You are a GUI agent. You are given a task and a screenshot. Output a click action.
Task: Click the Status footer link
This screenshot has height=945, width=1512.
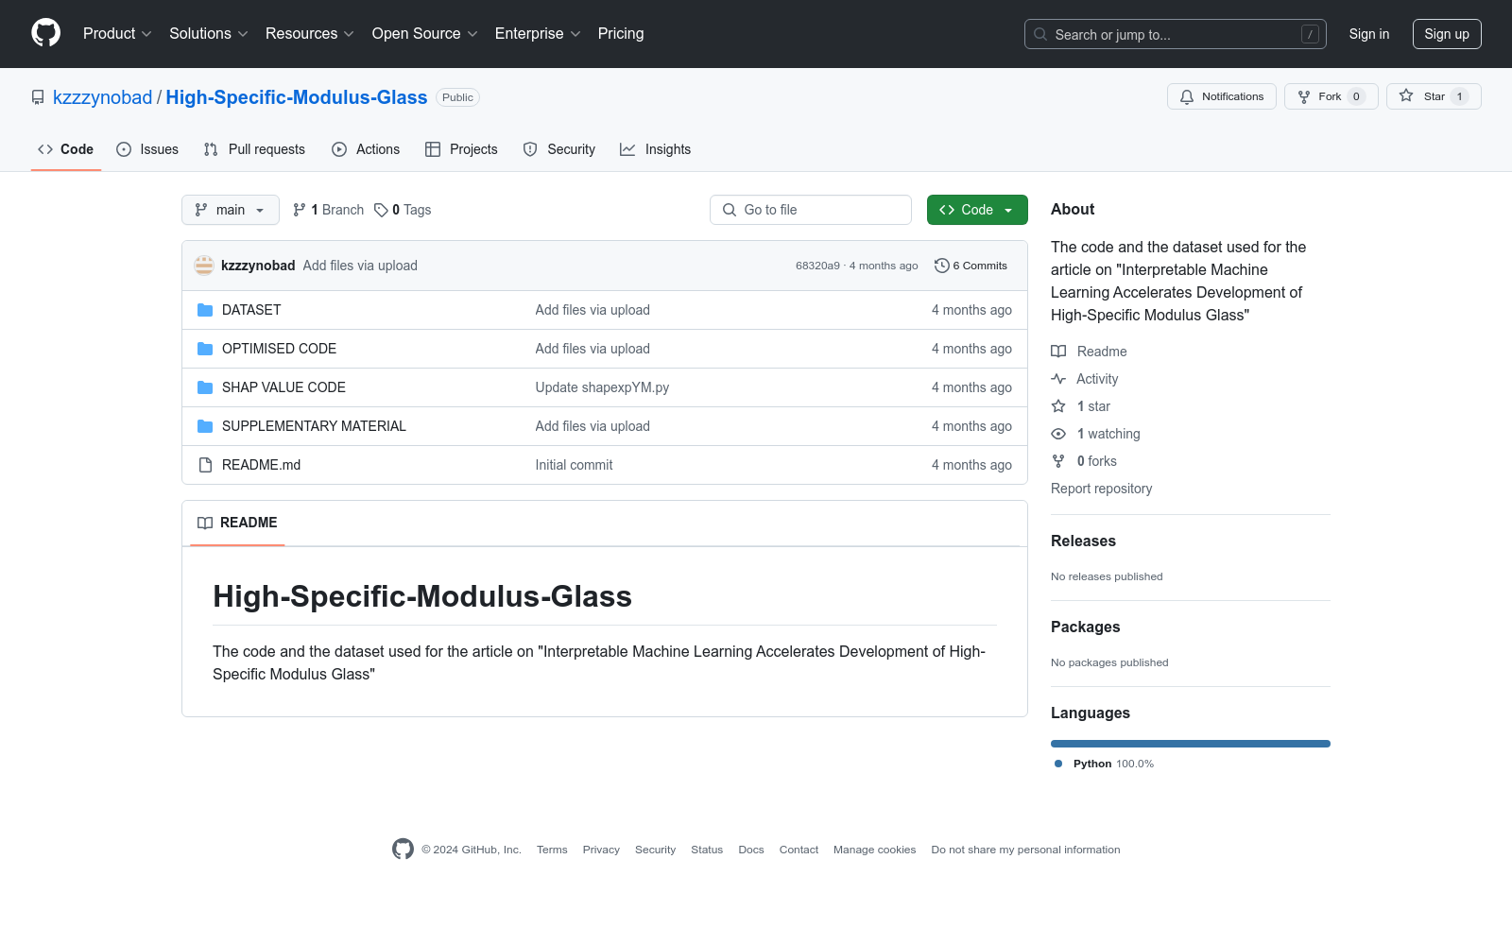tap(707, 850)
